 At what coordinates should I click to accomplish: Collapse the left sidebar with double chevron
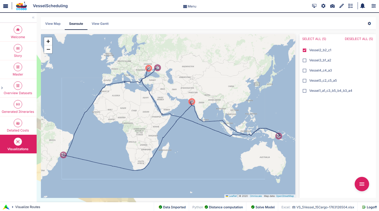[33, 18]
